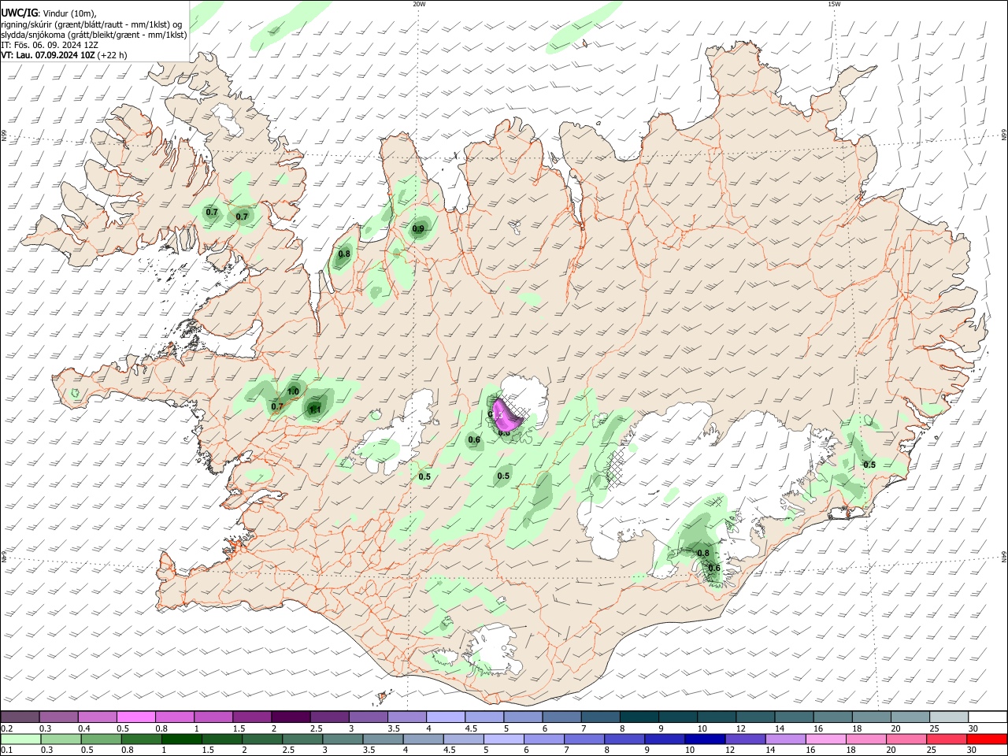This screenshot has height=756, width=1008.
Task: Click the 1.1 precipitation value on the map
Action: [x=314, y=409]
